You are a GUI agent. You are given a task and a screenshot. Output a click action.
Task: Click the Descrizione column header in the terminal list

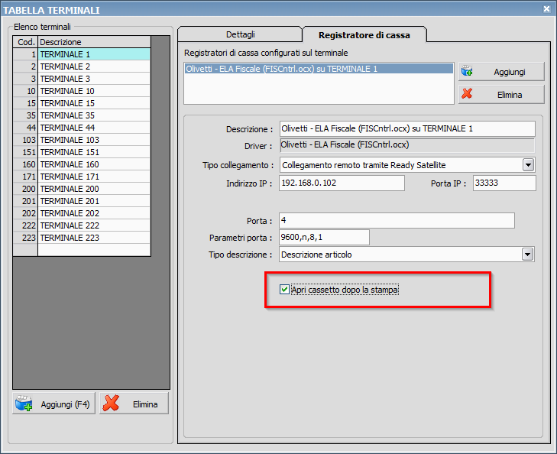coord(94,42)
